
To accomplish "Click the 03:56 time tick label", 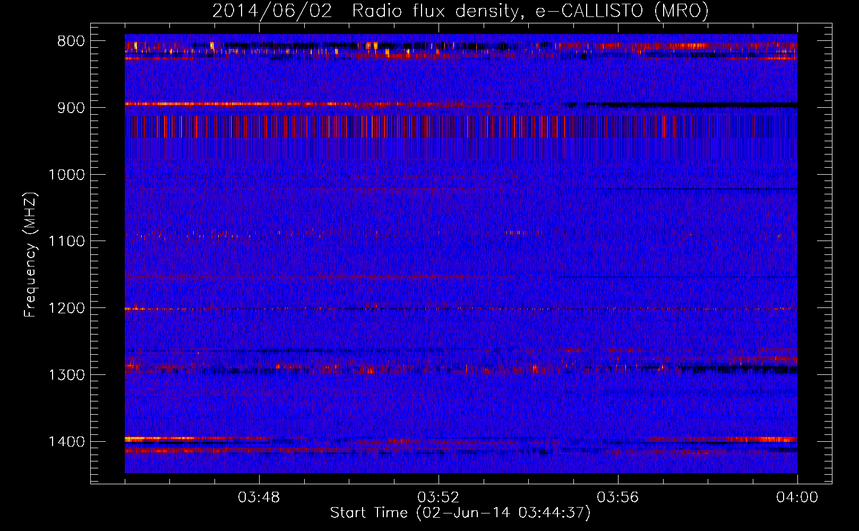I will click(x=618, y=498).
